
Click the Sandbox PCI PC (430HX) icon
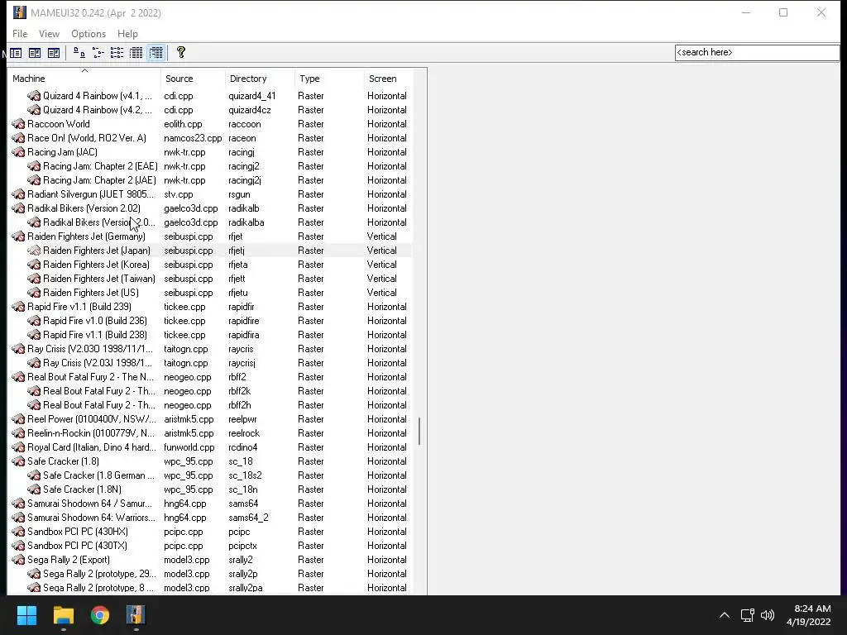point(18,532)
